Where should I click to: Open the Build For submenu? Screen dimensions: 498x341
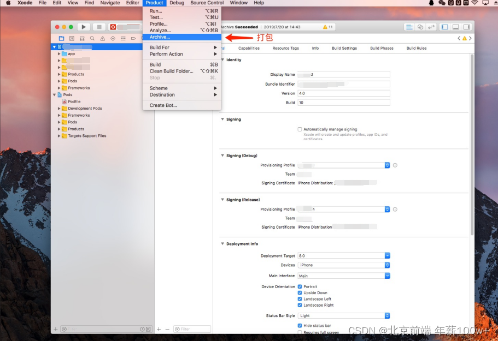pyautogui.click(x=182, y=47)
